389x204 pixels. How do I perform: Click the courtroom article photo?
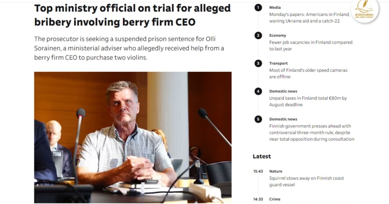tap(133, 137)
